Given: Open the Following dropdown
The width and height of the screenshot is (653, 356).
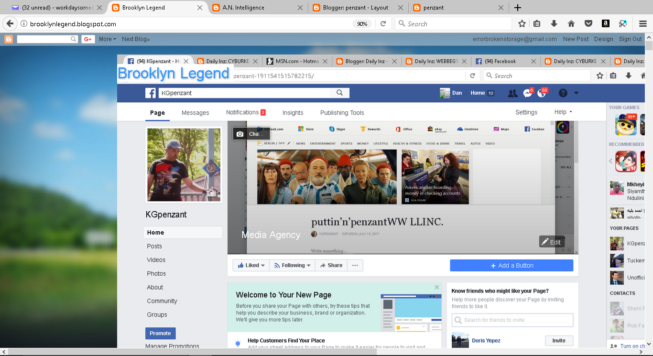Looking at the screenshot, I should tap(292, 265).
